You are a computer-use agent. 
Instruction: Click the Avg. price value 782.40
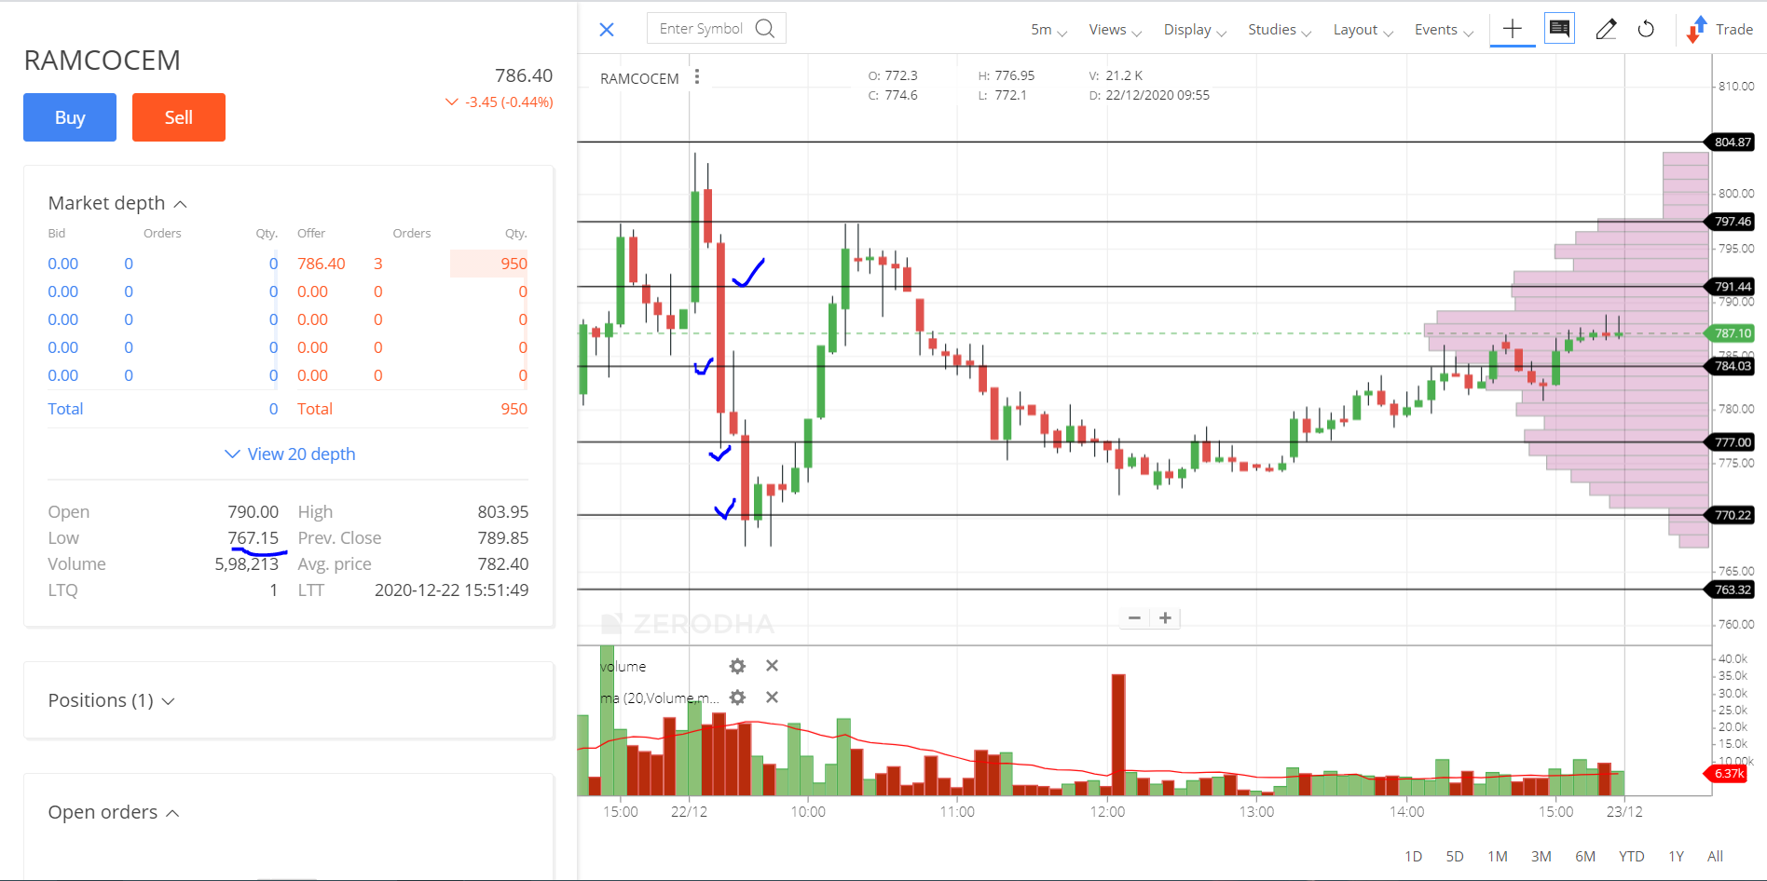(503, 564)
